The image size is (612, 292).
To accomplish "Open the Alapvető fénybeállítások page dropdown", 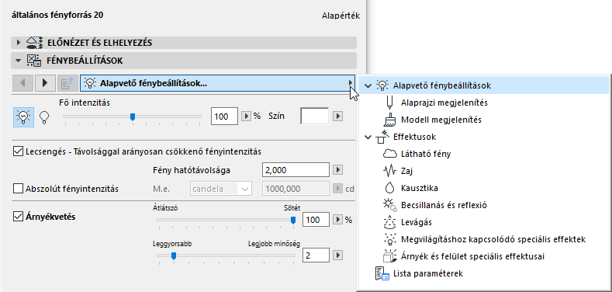I will (x=217, y=83).
